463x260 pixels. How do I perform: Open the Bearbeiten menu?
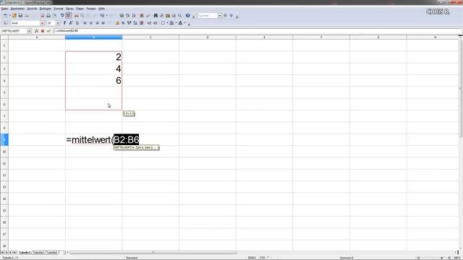17,9
